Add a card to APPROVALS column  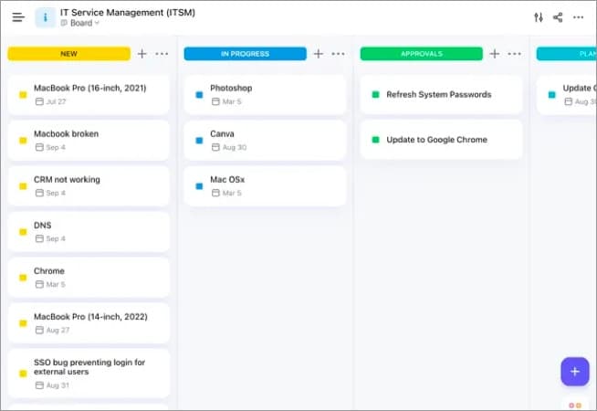pos(494,54)
